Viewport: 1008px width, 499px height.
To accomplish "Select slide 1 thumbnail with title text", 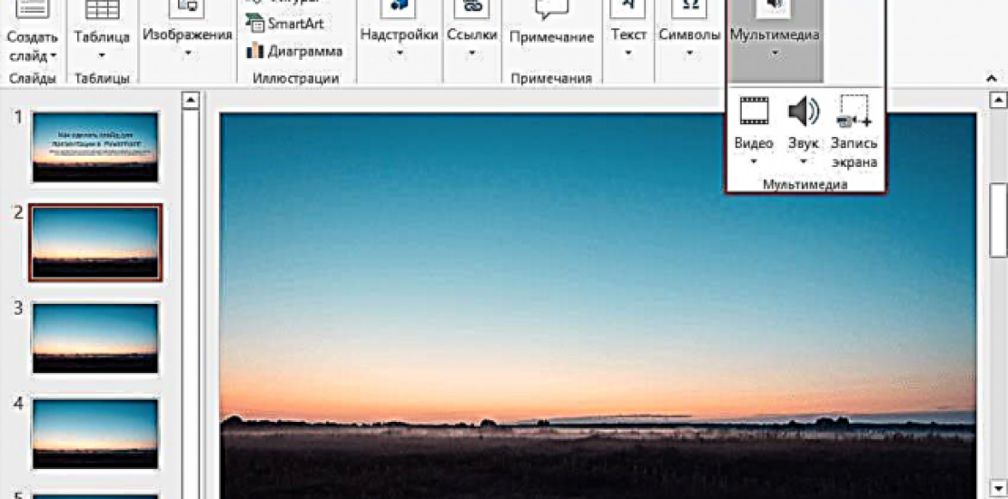I will click(x=95, y=147).
